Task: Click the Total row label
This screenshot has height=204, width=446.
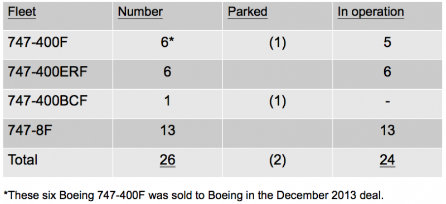Action: point(22,160)
